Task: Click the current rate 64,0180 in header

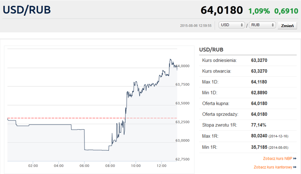Action: (x=222, y=10)
